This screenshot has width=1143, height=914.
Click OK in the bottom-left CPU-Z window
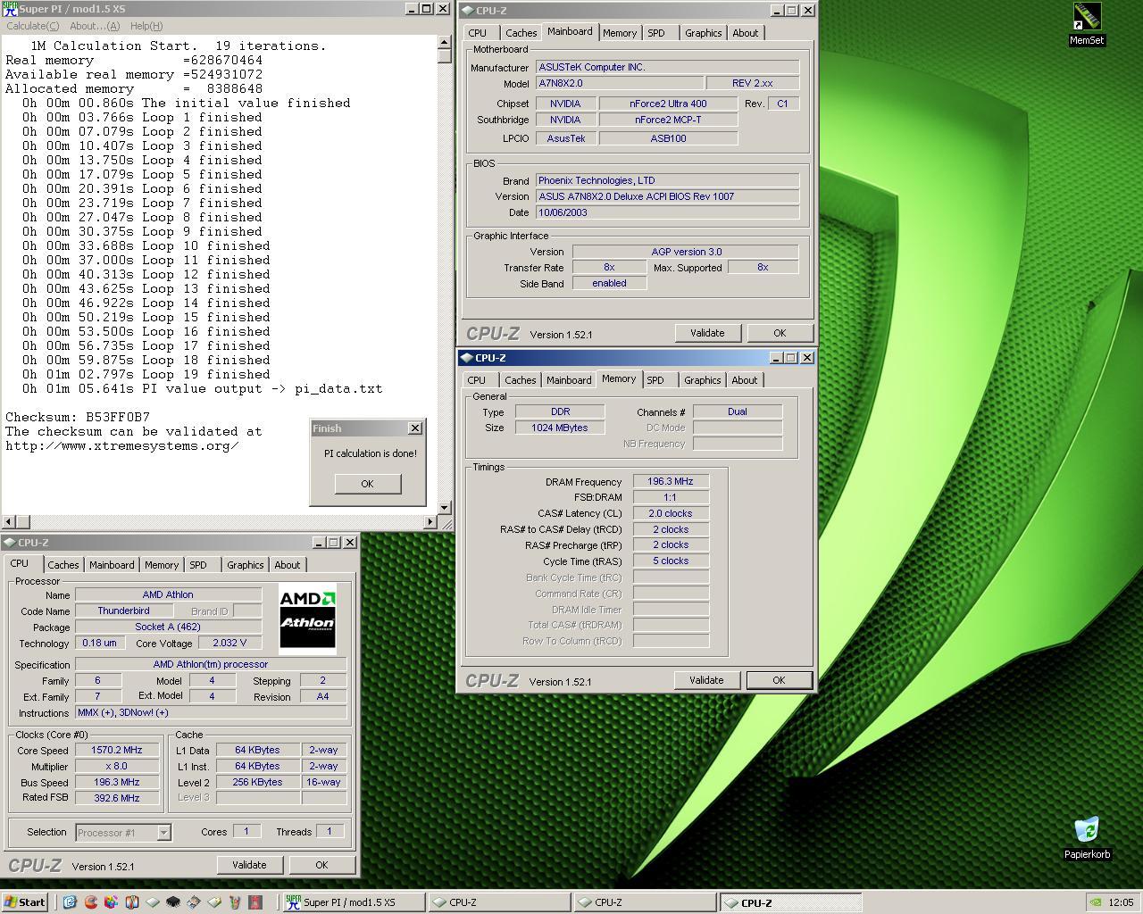click(321, 865)
